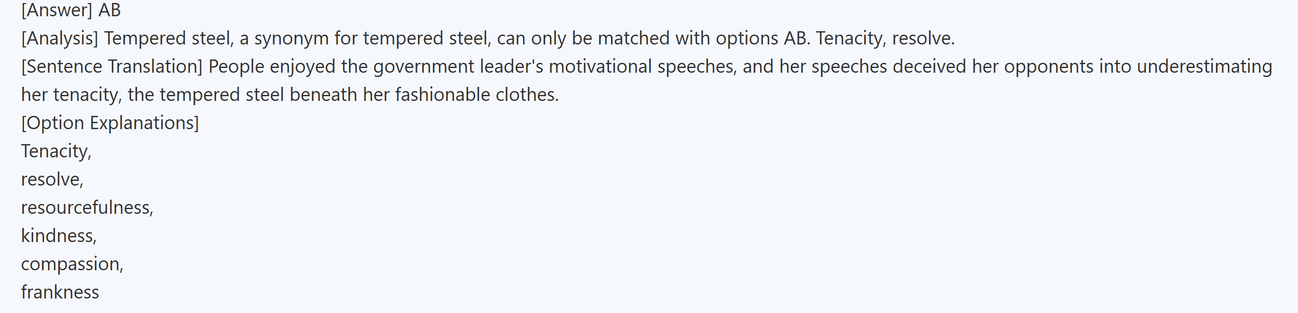The image size is (1298, 313).
Task: Select "Tenacity," in the option list
Action: click(56, 151)
